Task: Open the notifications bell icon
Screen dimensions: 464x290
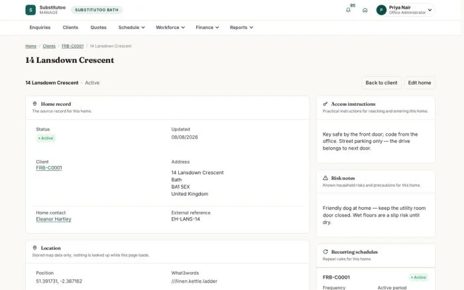Action: tap(348, 10)
